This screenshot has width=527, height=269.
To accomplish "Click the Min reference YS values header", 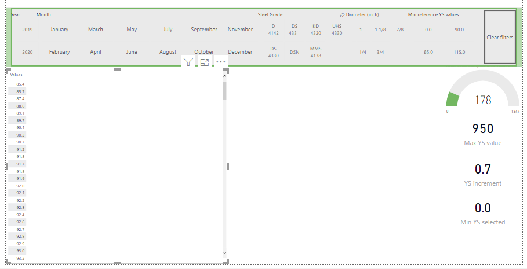I will pos(433,15).
